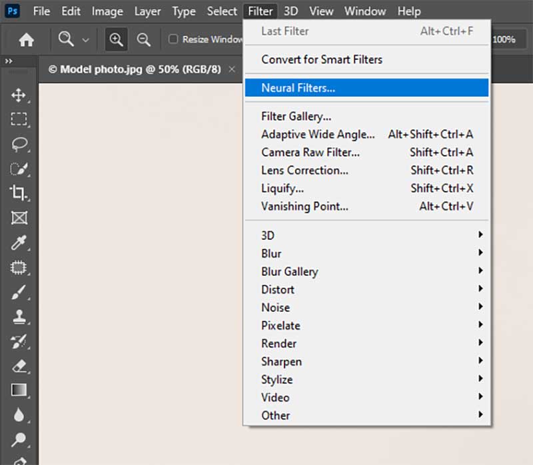Click the Zoom Out button

click(x=144, y=39)
